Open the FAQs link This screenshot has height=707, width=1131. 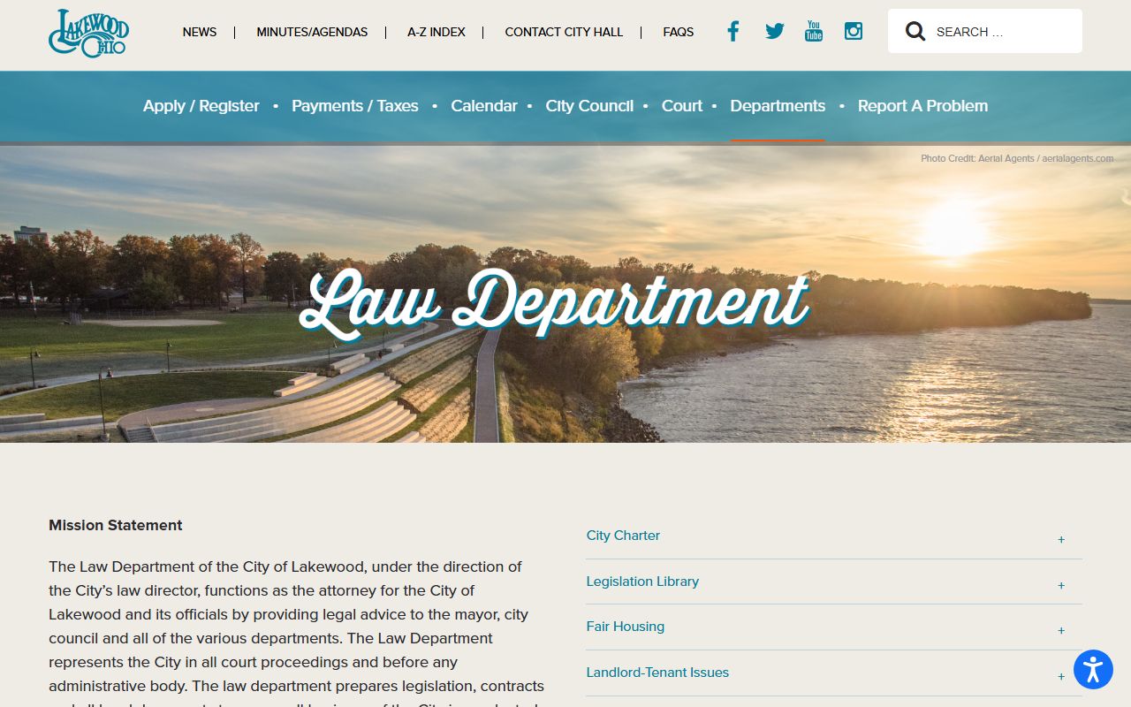[x=679, y=32]
